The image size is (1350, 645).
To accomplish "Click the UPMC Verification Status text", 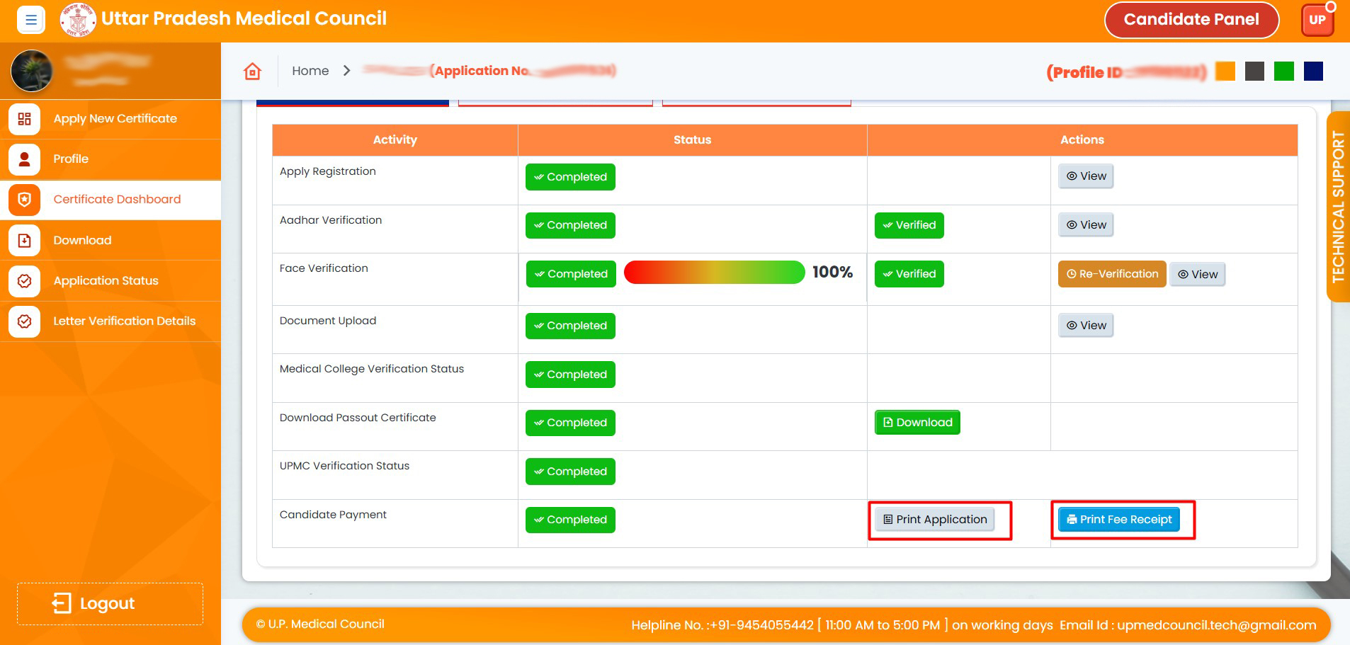I will 344,466.
